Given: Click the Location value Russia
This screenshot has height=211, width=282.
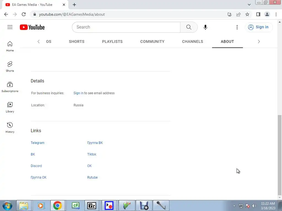Looking at the screenshot, I should 78,105.
